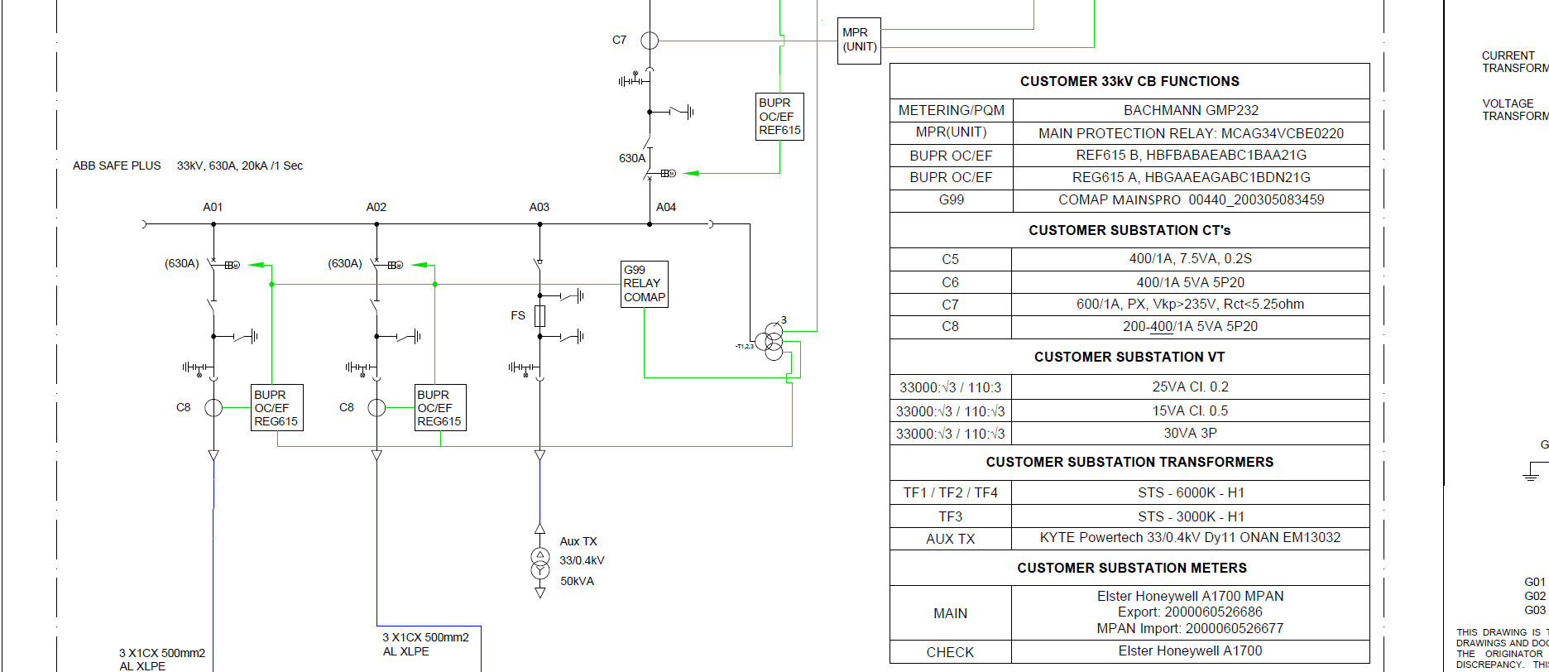Click the ABB SAFE PLUS switchgear label

[x=117, y=166]
